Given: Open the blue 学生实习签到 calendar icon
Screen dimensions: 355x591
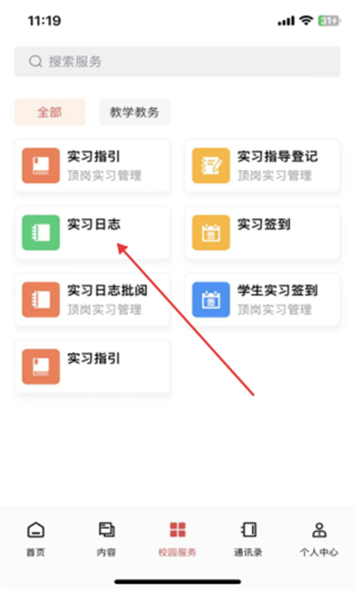Looking at the screenshot, I should [210, 300].
